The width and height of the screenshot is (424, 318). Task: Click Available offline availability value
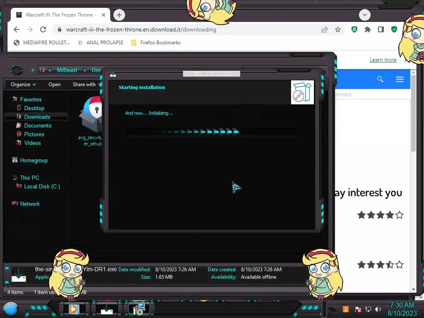258,277
